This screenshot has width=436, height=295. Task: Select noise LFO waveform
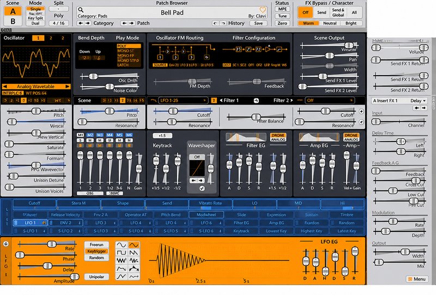pos(122,261)
